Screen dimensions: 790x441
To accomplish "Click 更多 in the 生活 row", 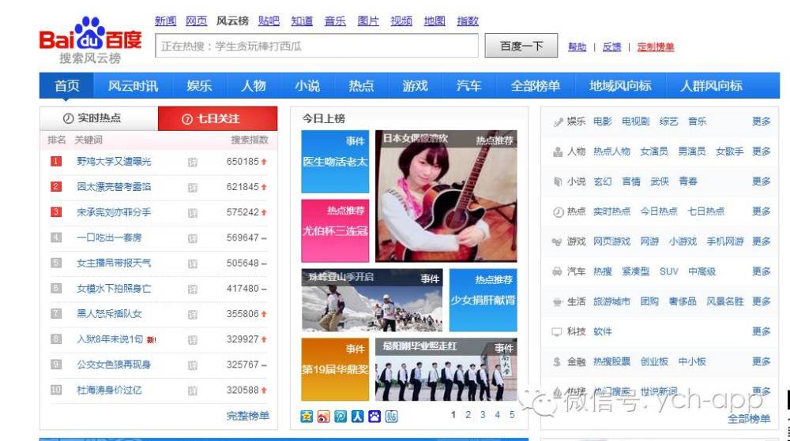I will coord(762,301).
